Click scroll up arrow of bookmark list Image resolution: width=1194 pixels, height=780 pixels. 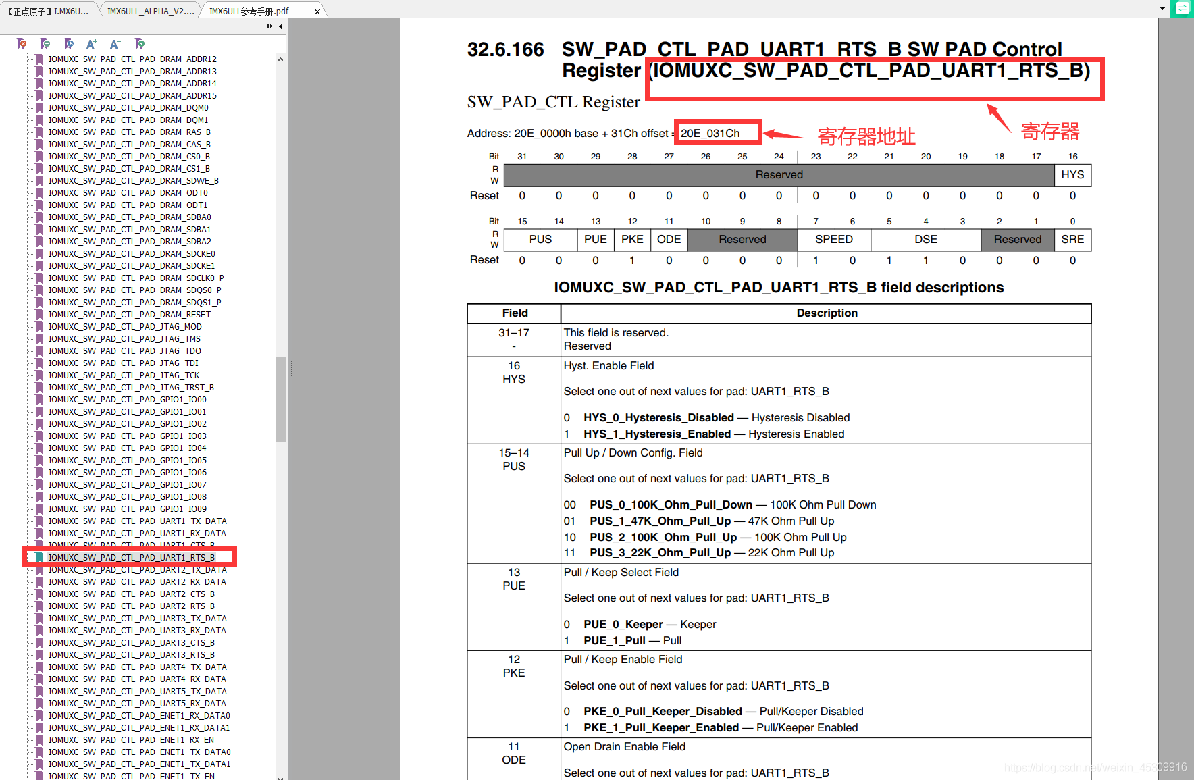[280, 59]
